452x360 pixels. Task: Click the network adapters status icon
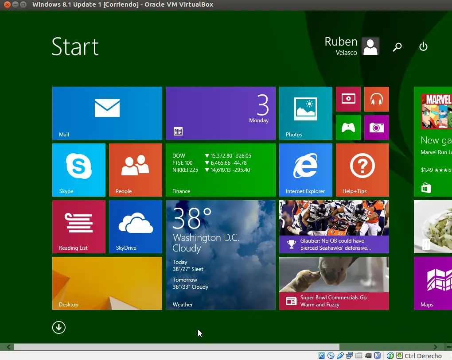pyautogui.click(x=349, y=356)
